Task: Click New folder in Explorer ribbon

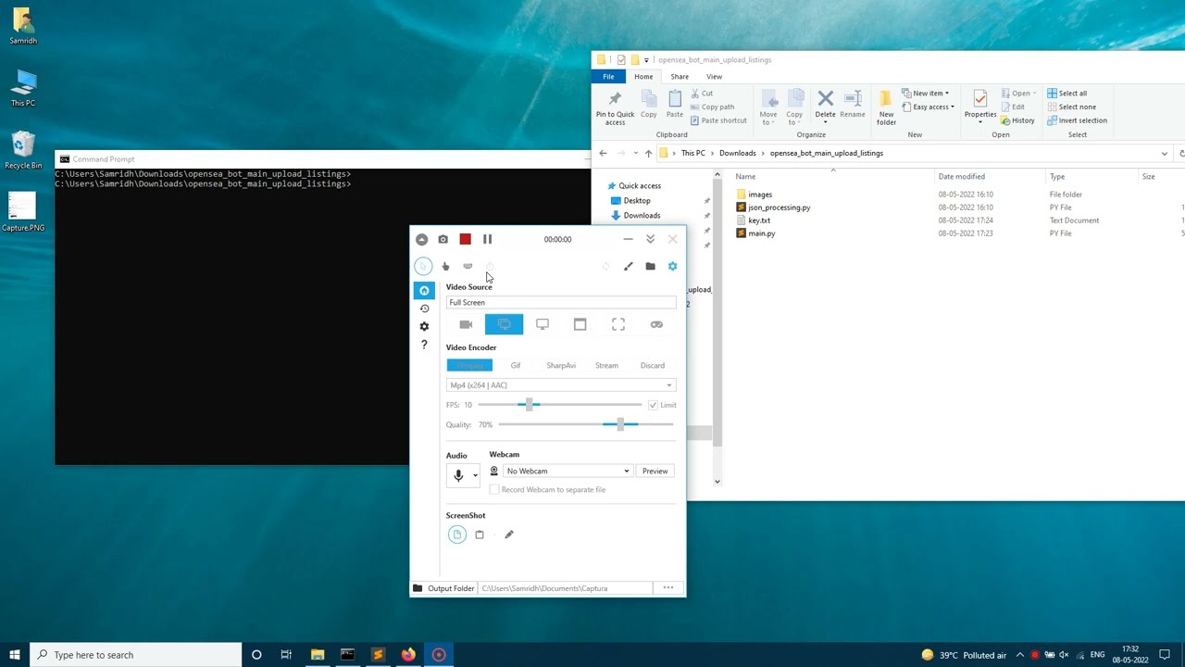Action: click(x=886, y=107)
